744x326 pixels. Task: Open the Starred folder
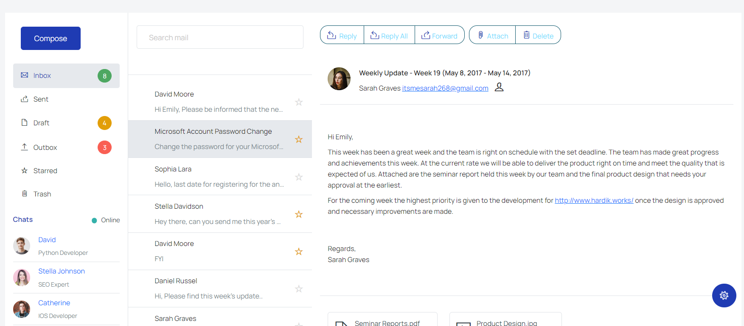(45, 171)
